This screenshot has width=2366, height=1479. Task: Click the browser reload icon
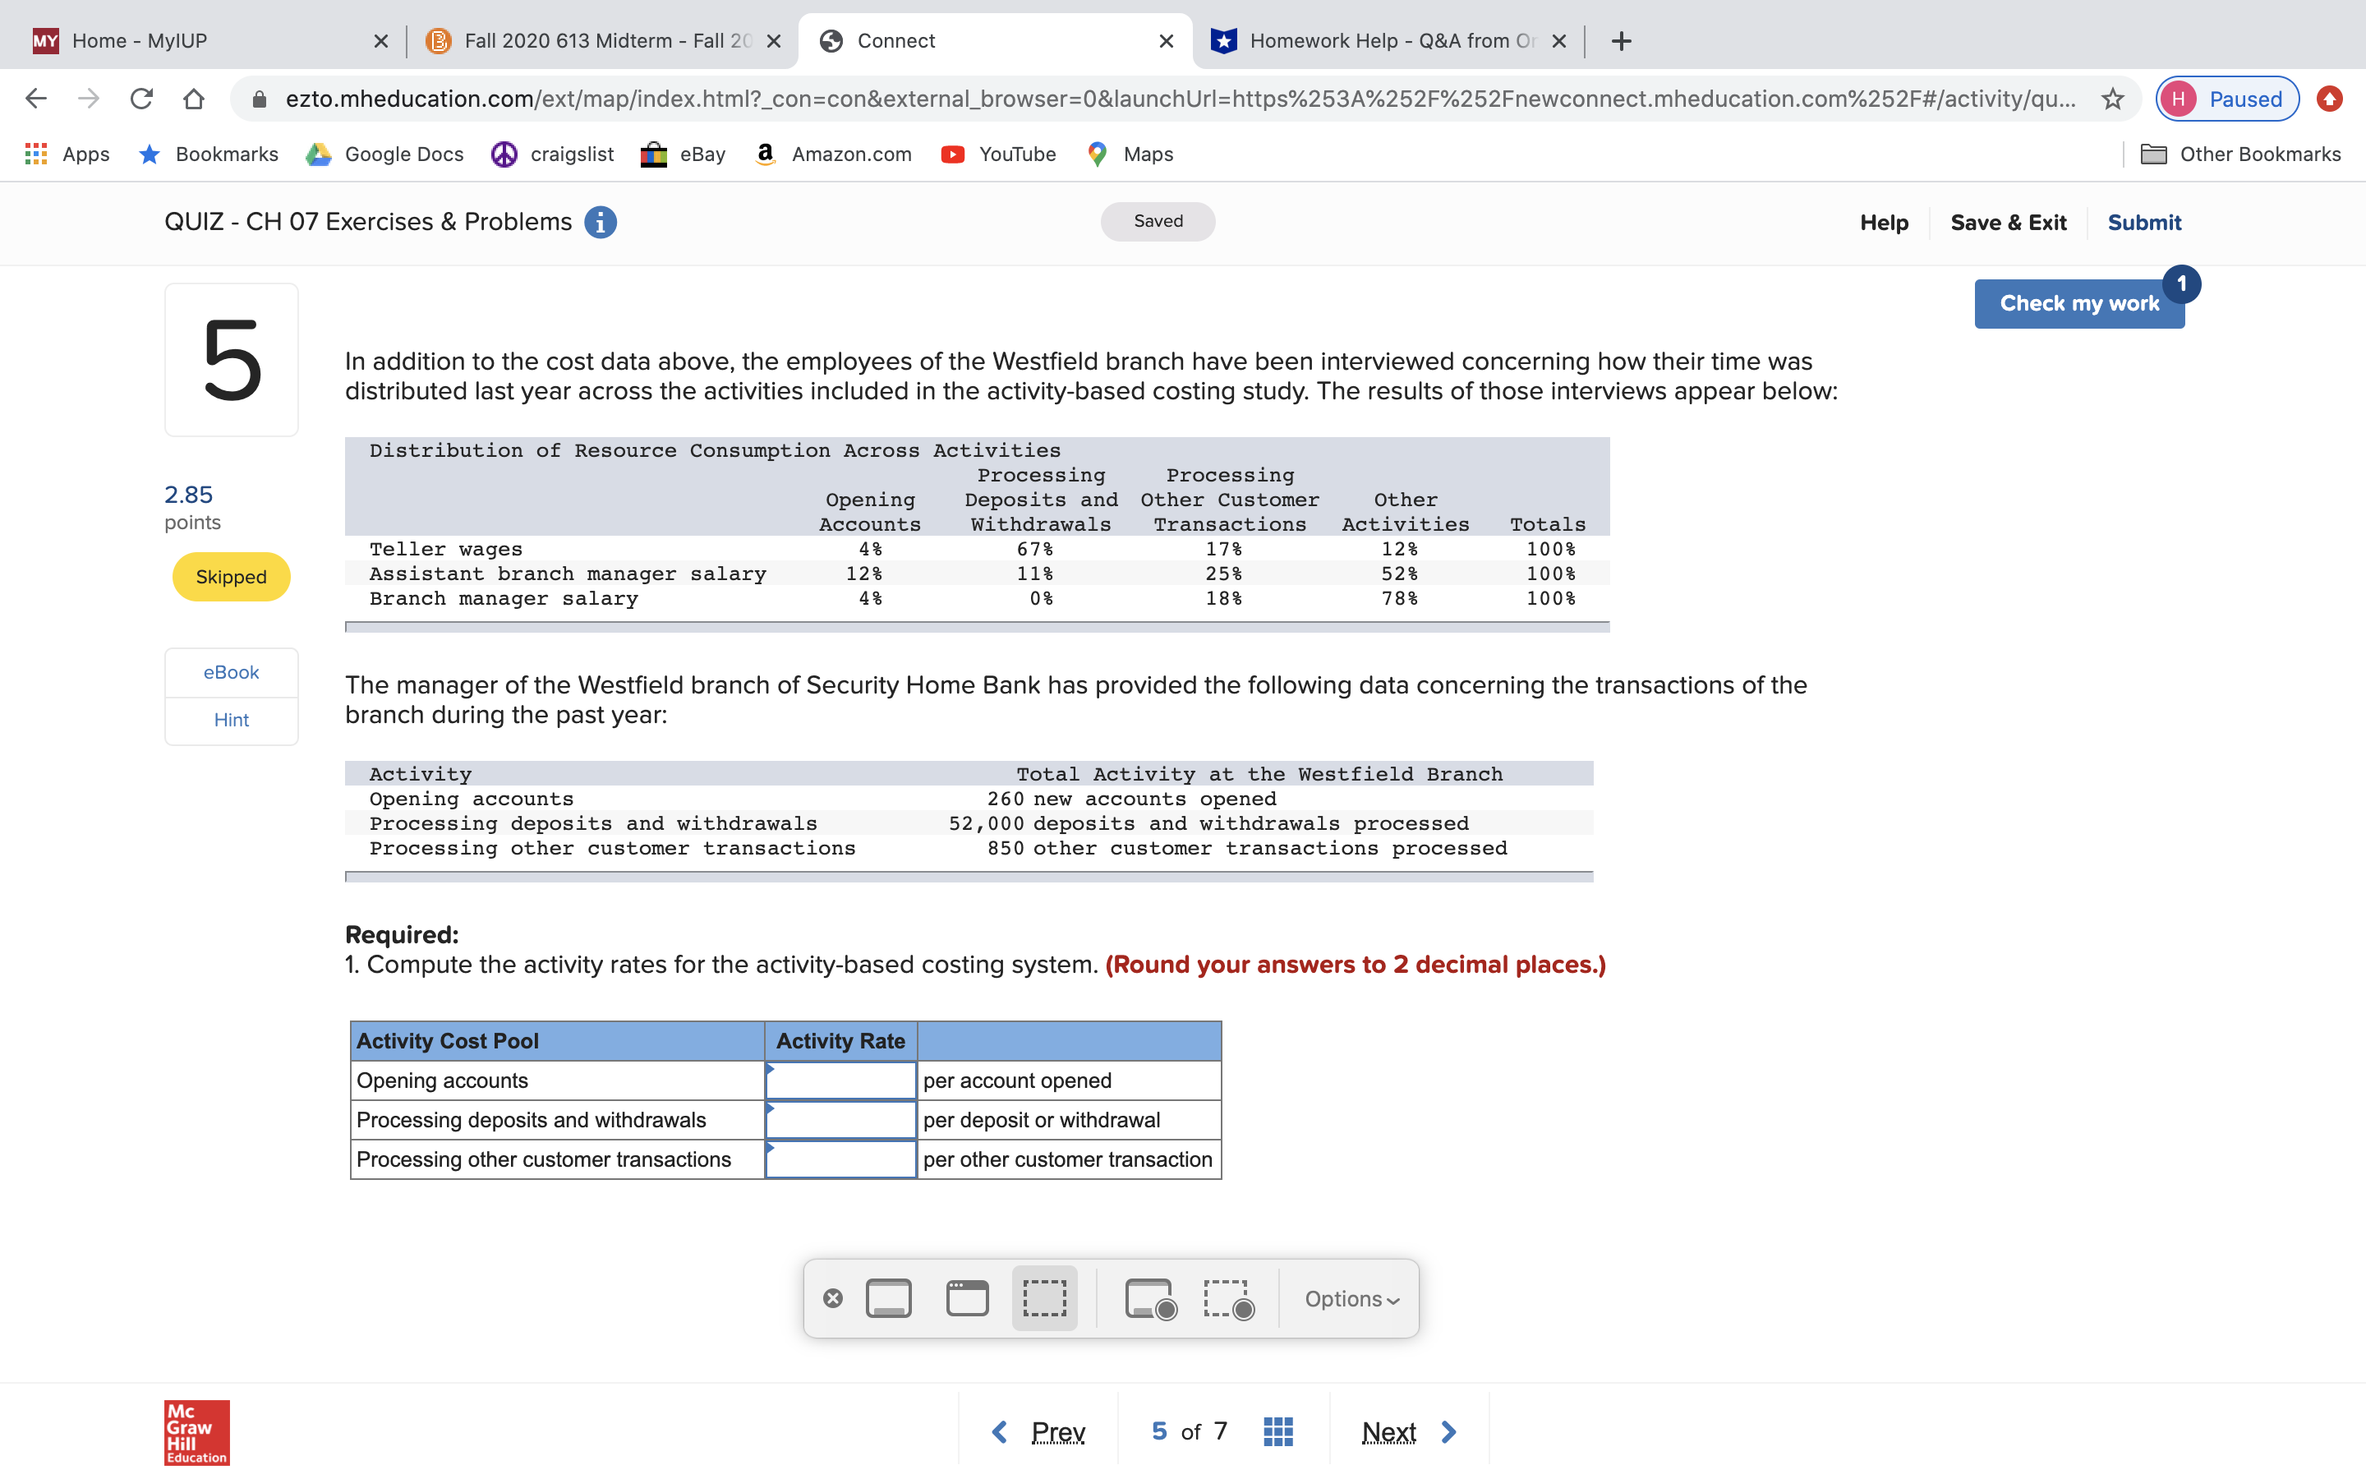tap(142, 98)
